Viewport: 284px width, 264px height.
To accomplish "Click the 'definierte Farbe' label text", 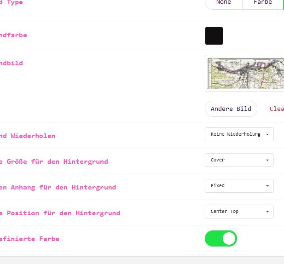I will 29,239.
